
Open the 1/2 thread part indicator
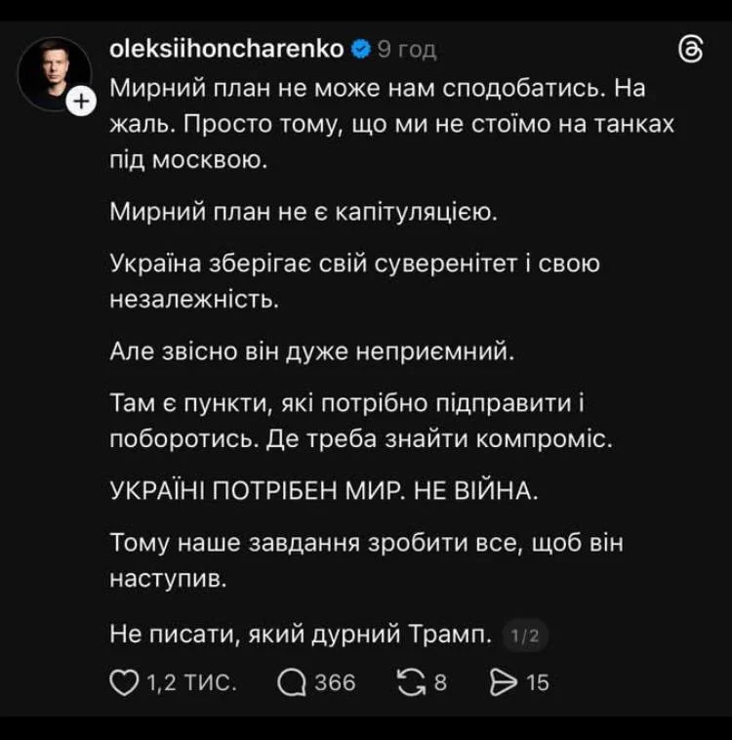point(525,637)
